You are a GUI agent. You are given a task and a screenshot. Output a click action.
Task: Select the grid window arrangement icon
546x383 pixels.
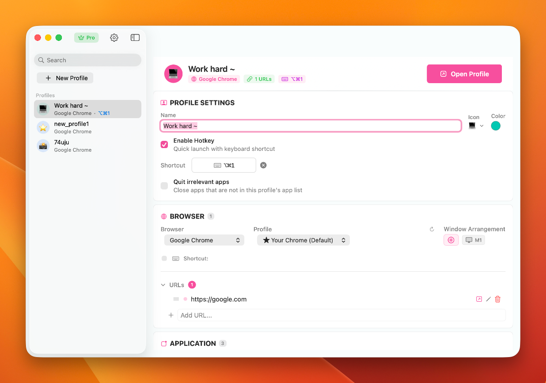click(451, 240)
